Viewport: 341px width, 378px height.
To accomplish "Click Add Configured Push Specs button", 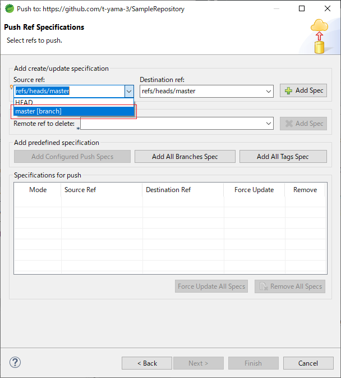I will tap(72, 157).
